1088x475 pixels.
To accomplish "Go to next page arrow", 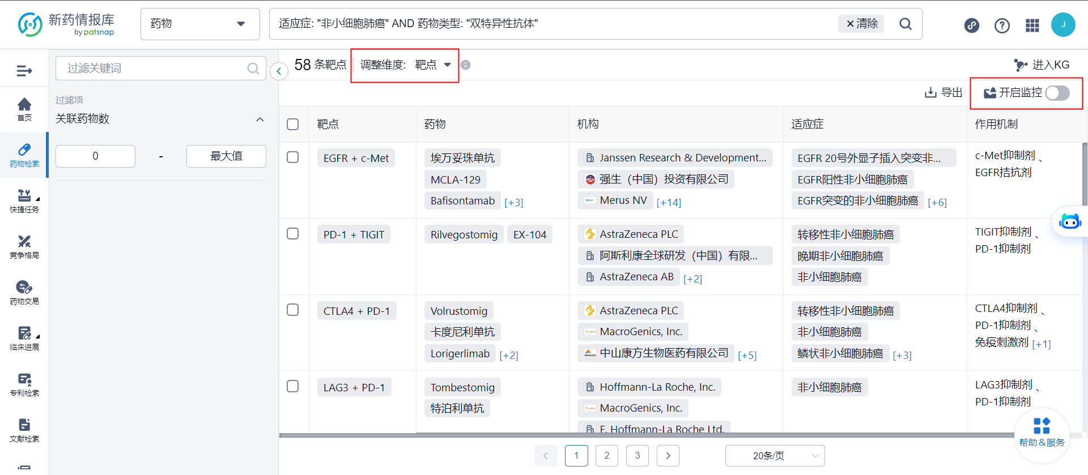I will (x=668, y=455).
